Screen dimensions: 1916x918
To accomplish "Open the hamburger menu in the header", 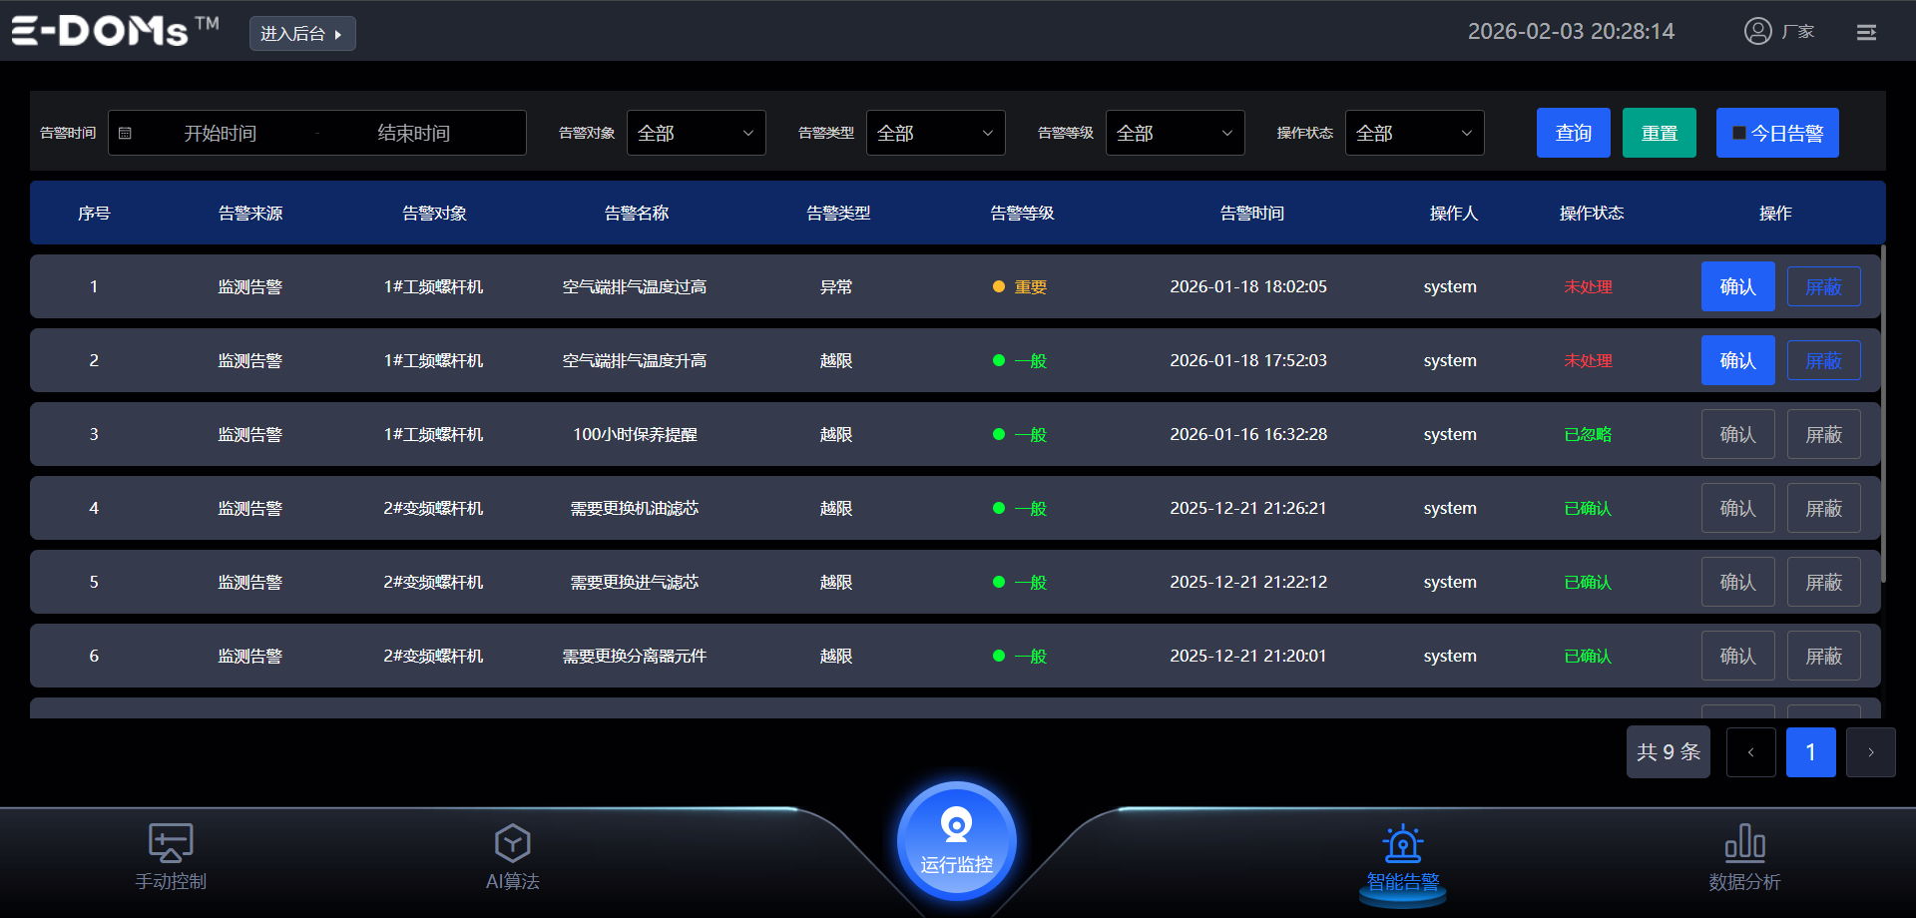I will coord(1866,33).
